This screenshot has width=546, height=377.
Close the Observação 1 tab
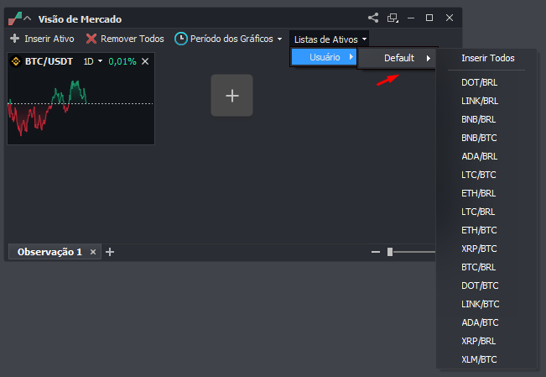click(93, 252)
